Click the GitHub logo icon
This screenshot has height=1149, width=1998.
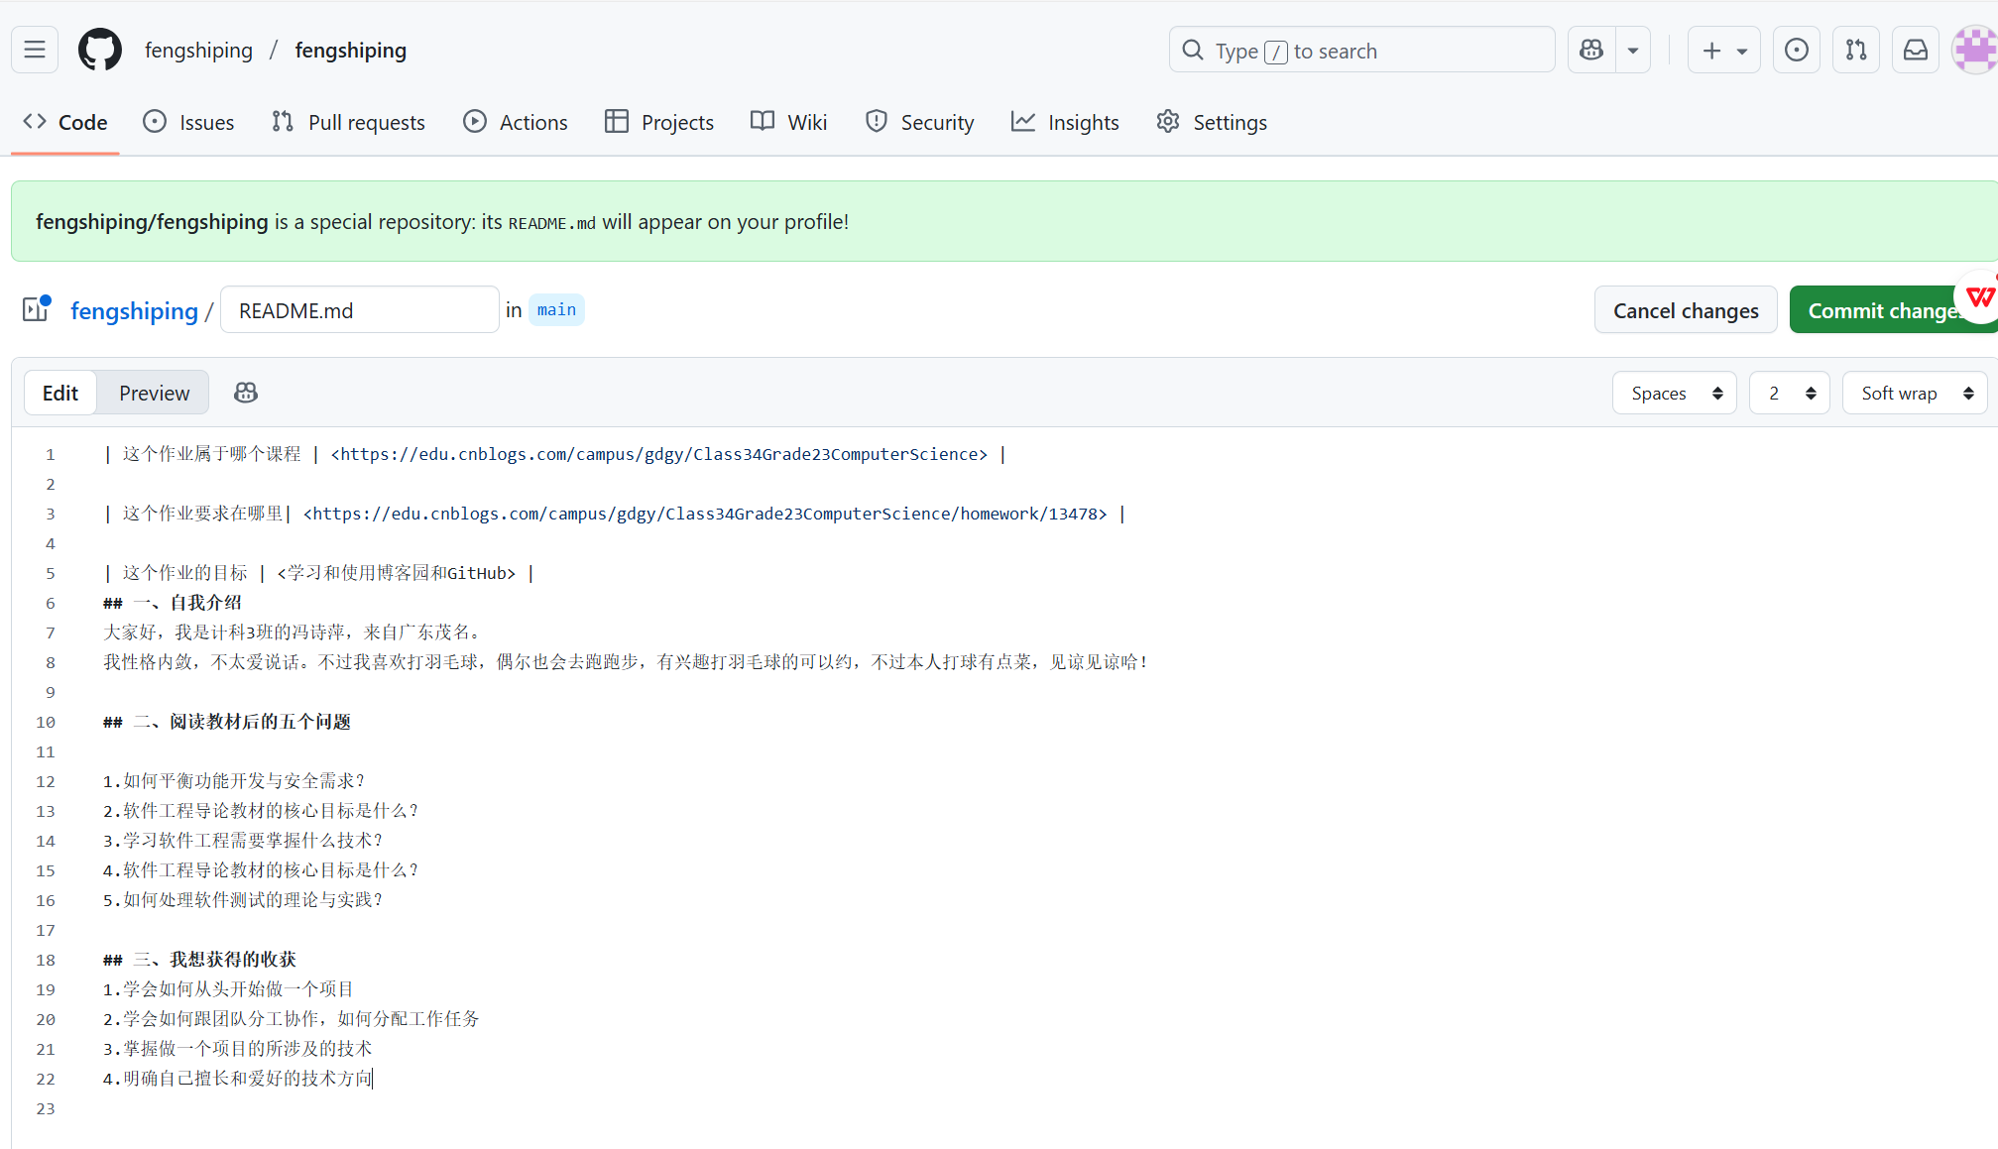(x=99, y=50)
